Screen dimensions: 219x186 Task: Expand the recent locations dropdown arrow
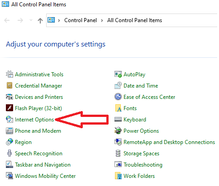click(x=31, y=20)
